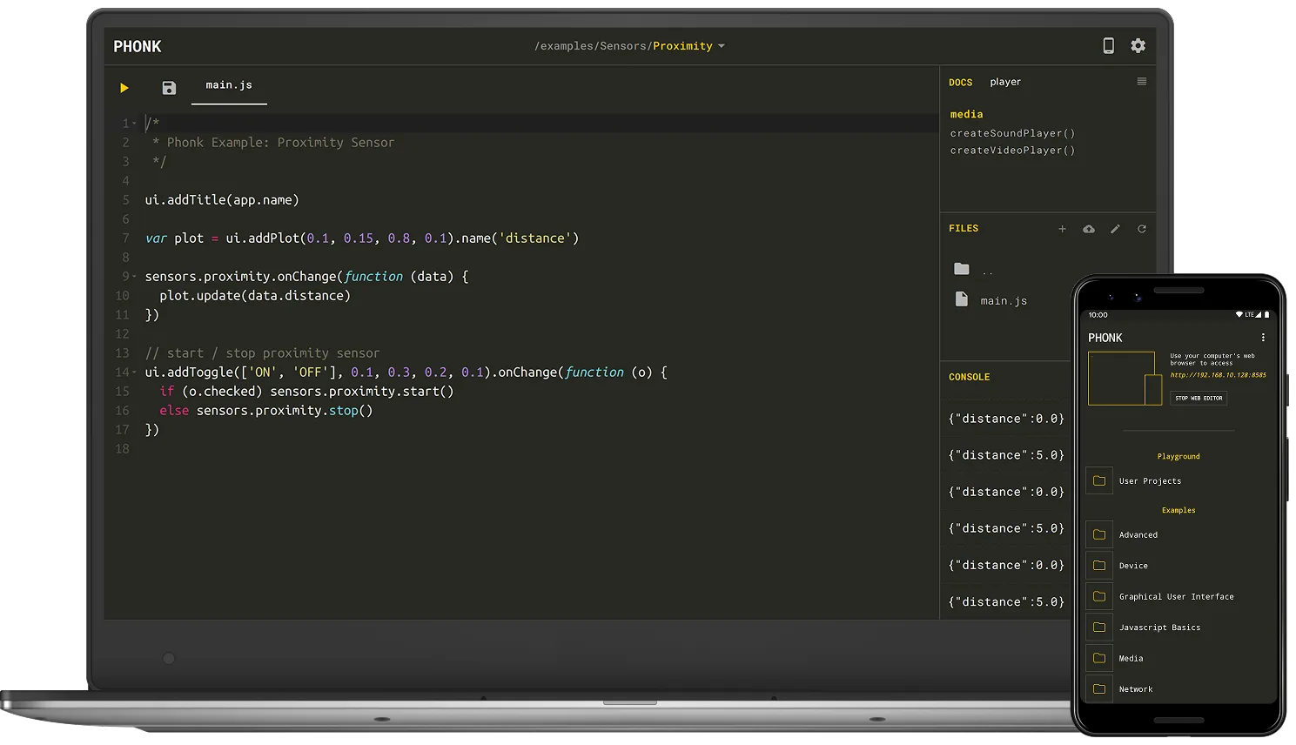Select the media docs category
Screen dimensions: 1296x745
pyautogui.click(x=966, y=114)
